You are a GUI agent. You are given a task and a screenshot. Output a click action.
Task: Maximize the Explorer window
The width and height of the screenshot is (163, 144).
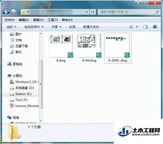145,3
